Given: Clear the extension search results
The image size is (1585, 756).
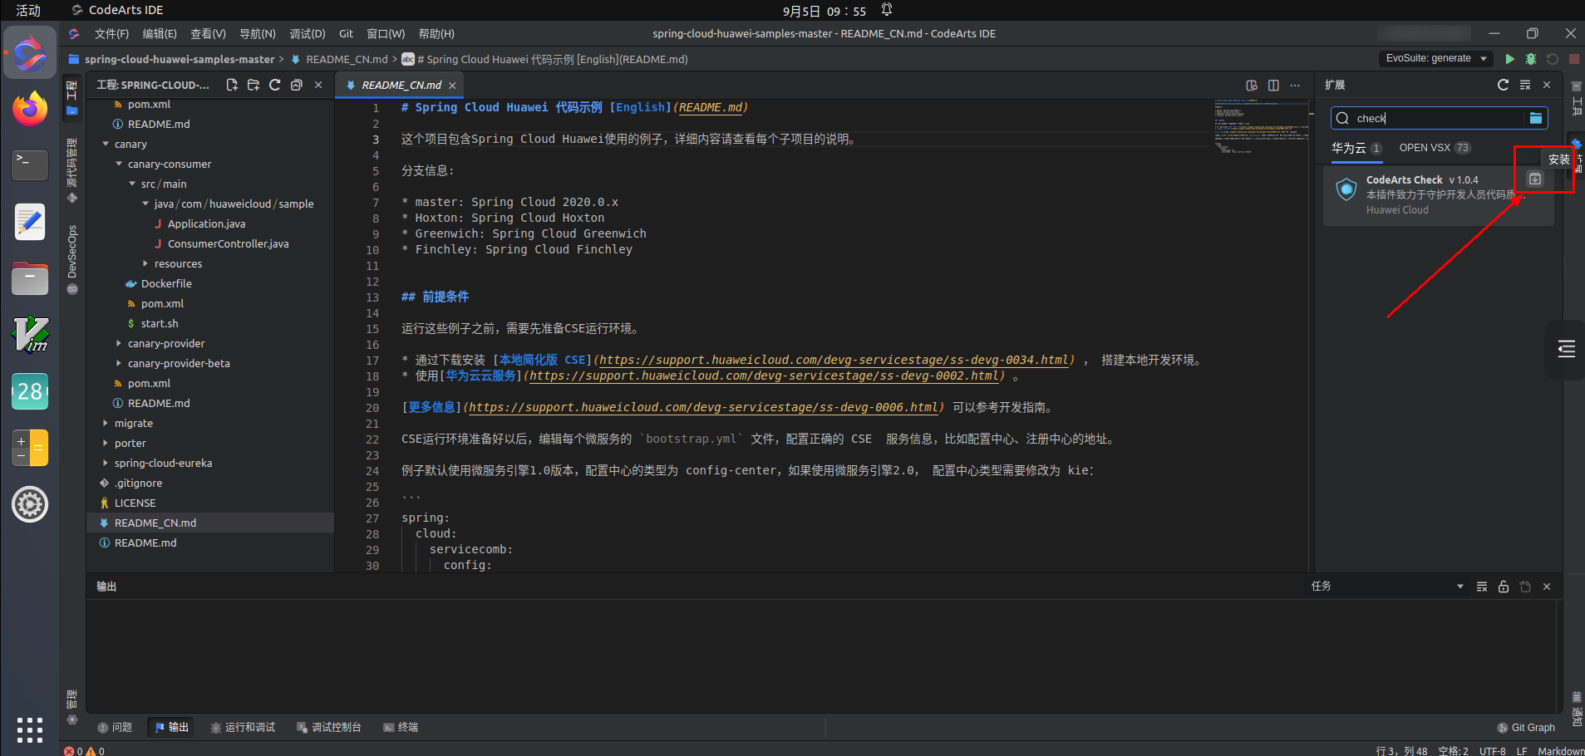Looking at the screenshot, I should click(x=1525, y=85).
